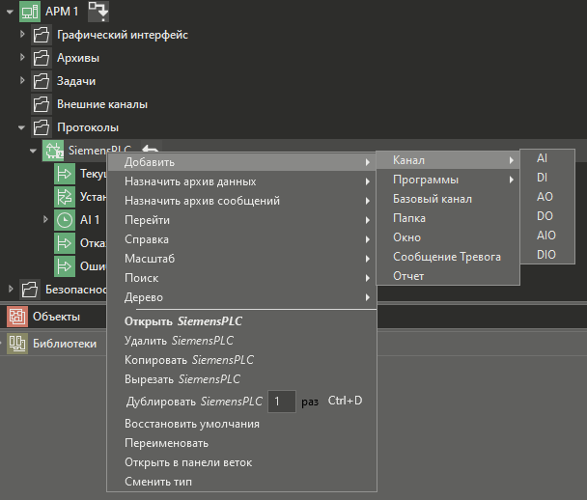Open Назначить архив сообщений submenu
The height and width of the screenshot is (500, 587).
[241, 201]
